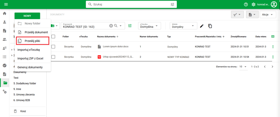The width and height of the screenshot is (280, 117).
Task: Click the copy view icon
Action: pyautogui.click(x=210, y=26)
